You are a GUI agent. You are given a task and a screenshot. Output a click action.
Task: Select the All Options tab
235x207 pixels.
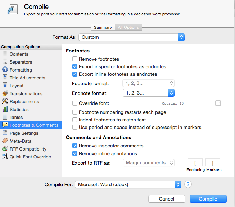[x=129, y=27]
